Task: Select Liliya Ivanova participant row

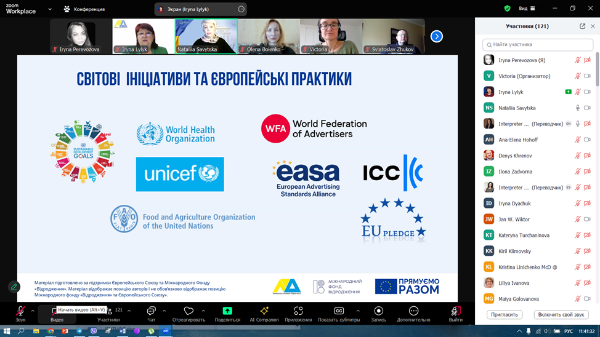Action: [x=538, y=283]
